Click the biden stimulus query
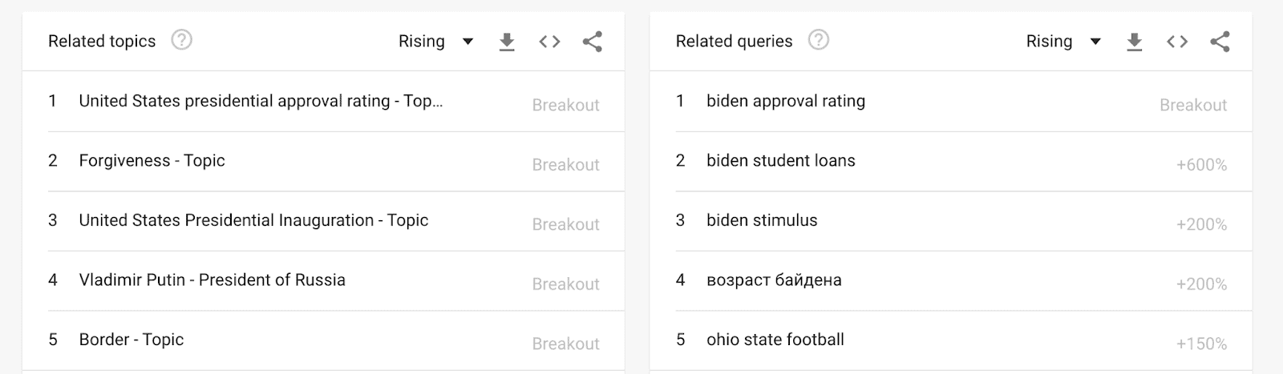The width and height of the screenshot is (1283, 374). click(762, 220)
